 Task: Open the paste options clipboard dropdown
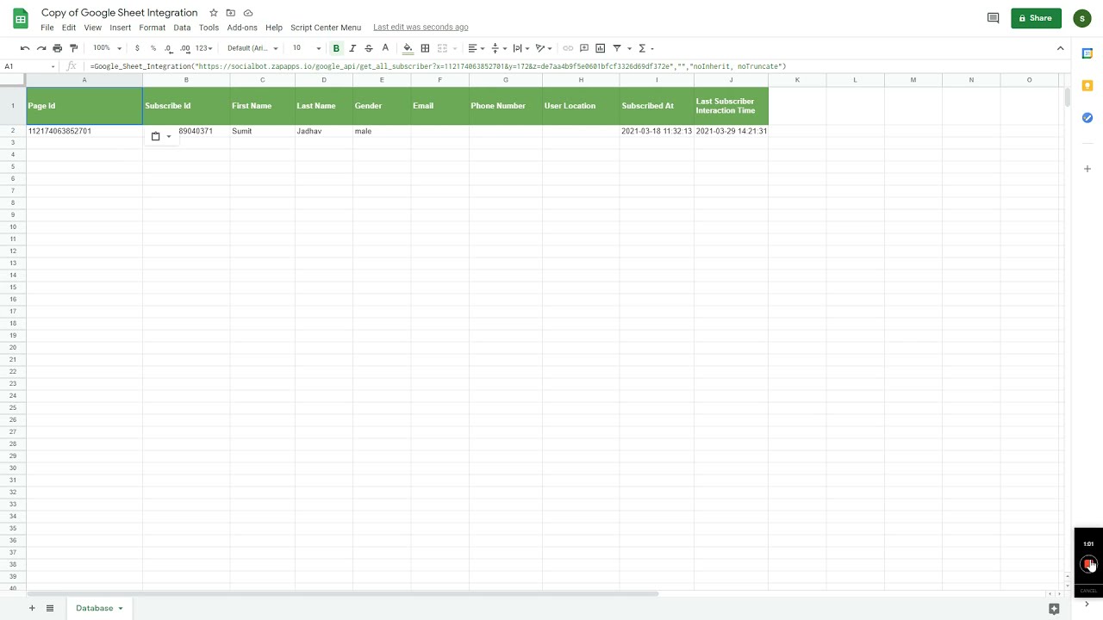[x=160, y=136]
